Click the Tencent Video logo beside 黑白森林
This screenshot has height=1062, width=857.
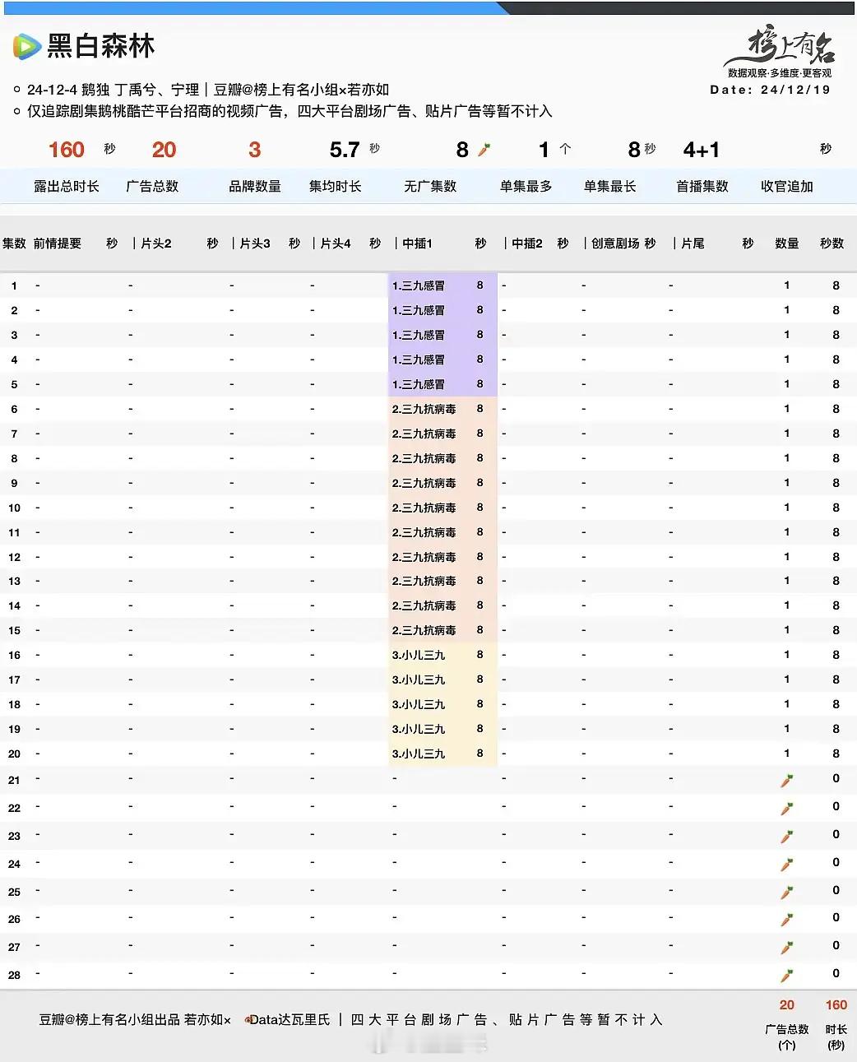26,46
